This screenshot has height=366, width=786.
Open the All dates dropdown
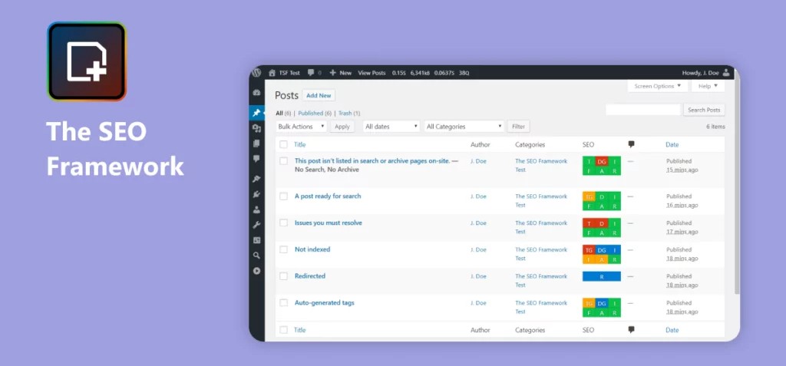[391, 127]
